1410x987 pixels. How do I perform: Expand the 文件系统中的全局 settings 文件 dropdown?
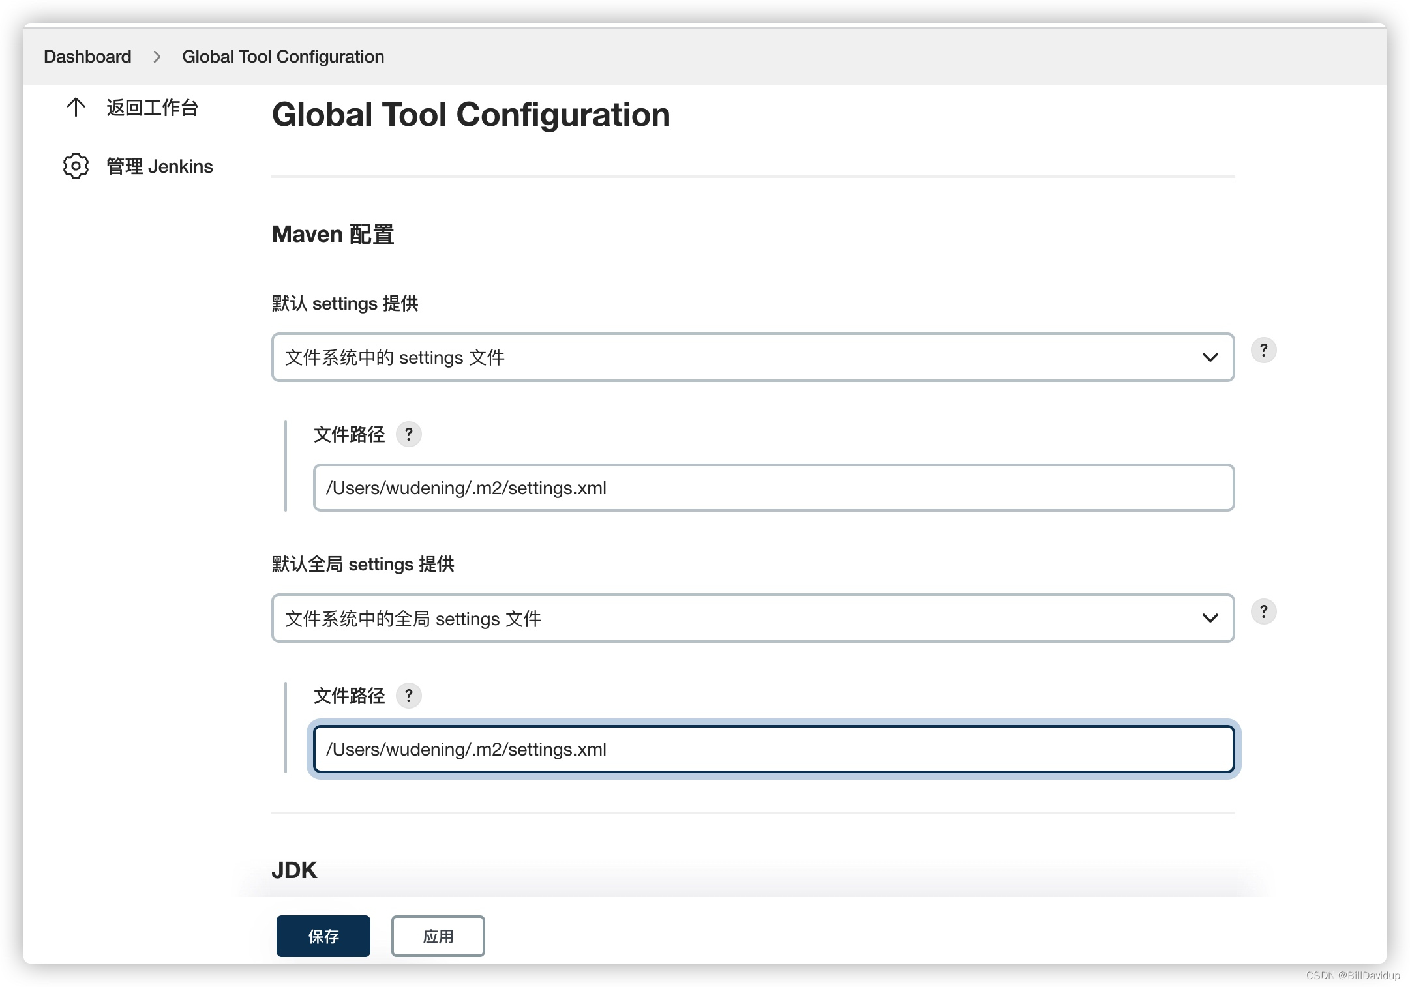pos(753,618)
